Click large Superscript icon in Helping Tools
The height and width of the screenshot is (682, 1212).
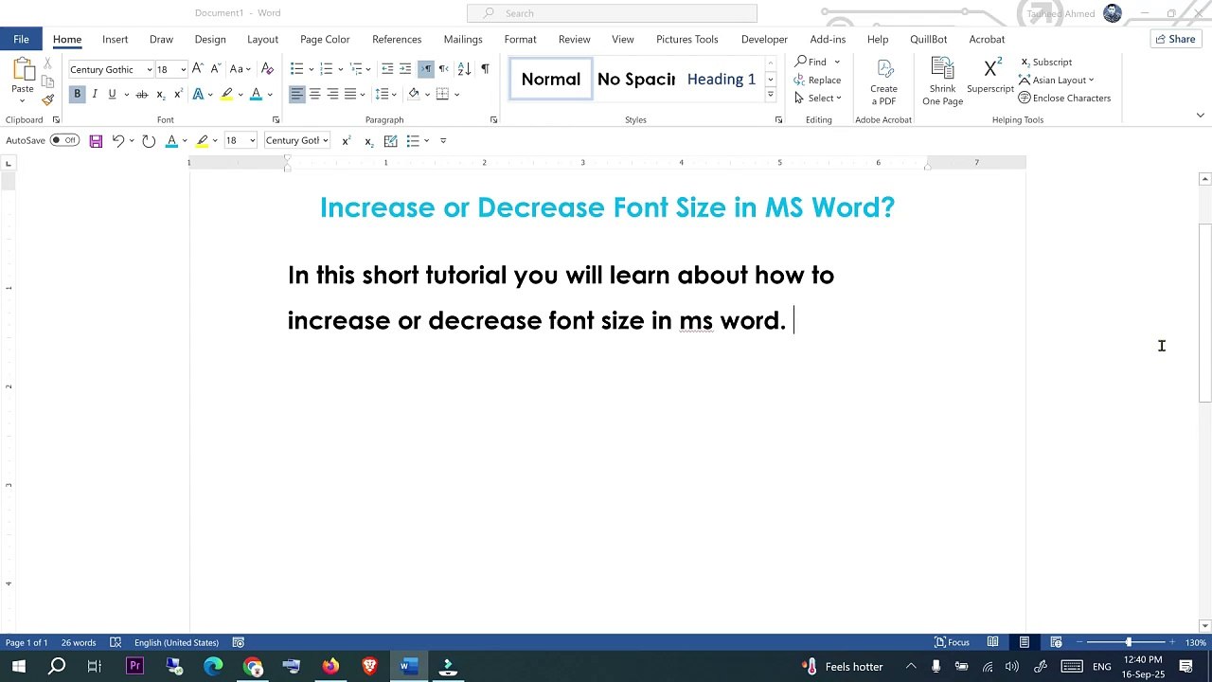click(990, 76)
